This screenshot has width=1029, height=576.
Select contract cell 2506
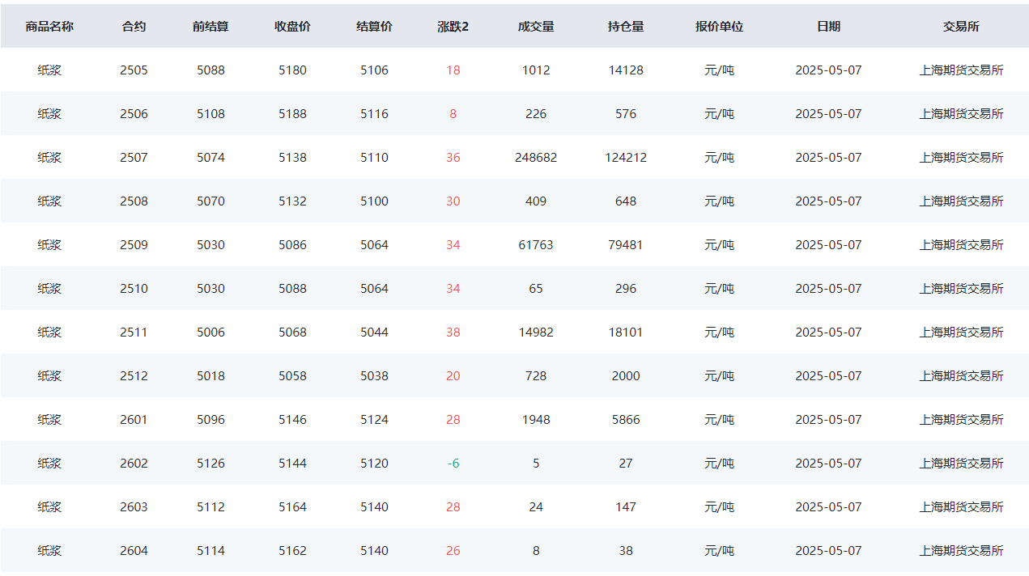[x=134, y=114]
